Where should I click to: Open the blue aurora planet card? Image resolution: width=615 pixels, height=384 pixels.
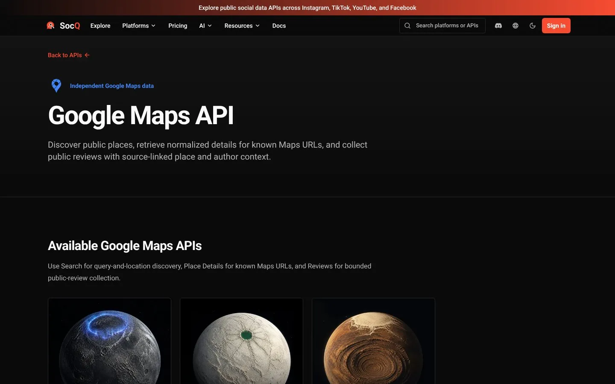(x=109, y=341)
